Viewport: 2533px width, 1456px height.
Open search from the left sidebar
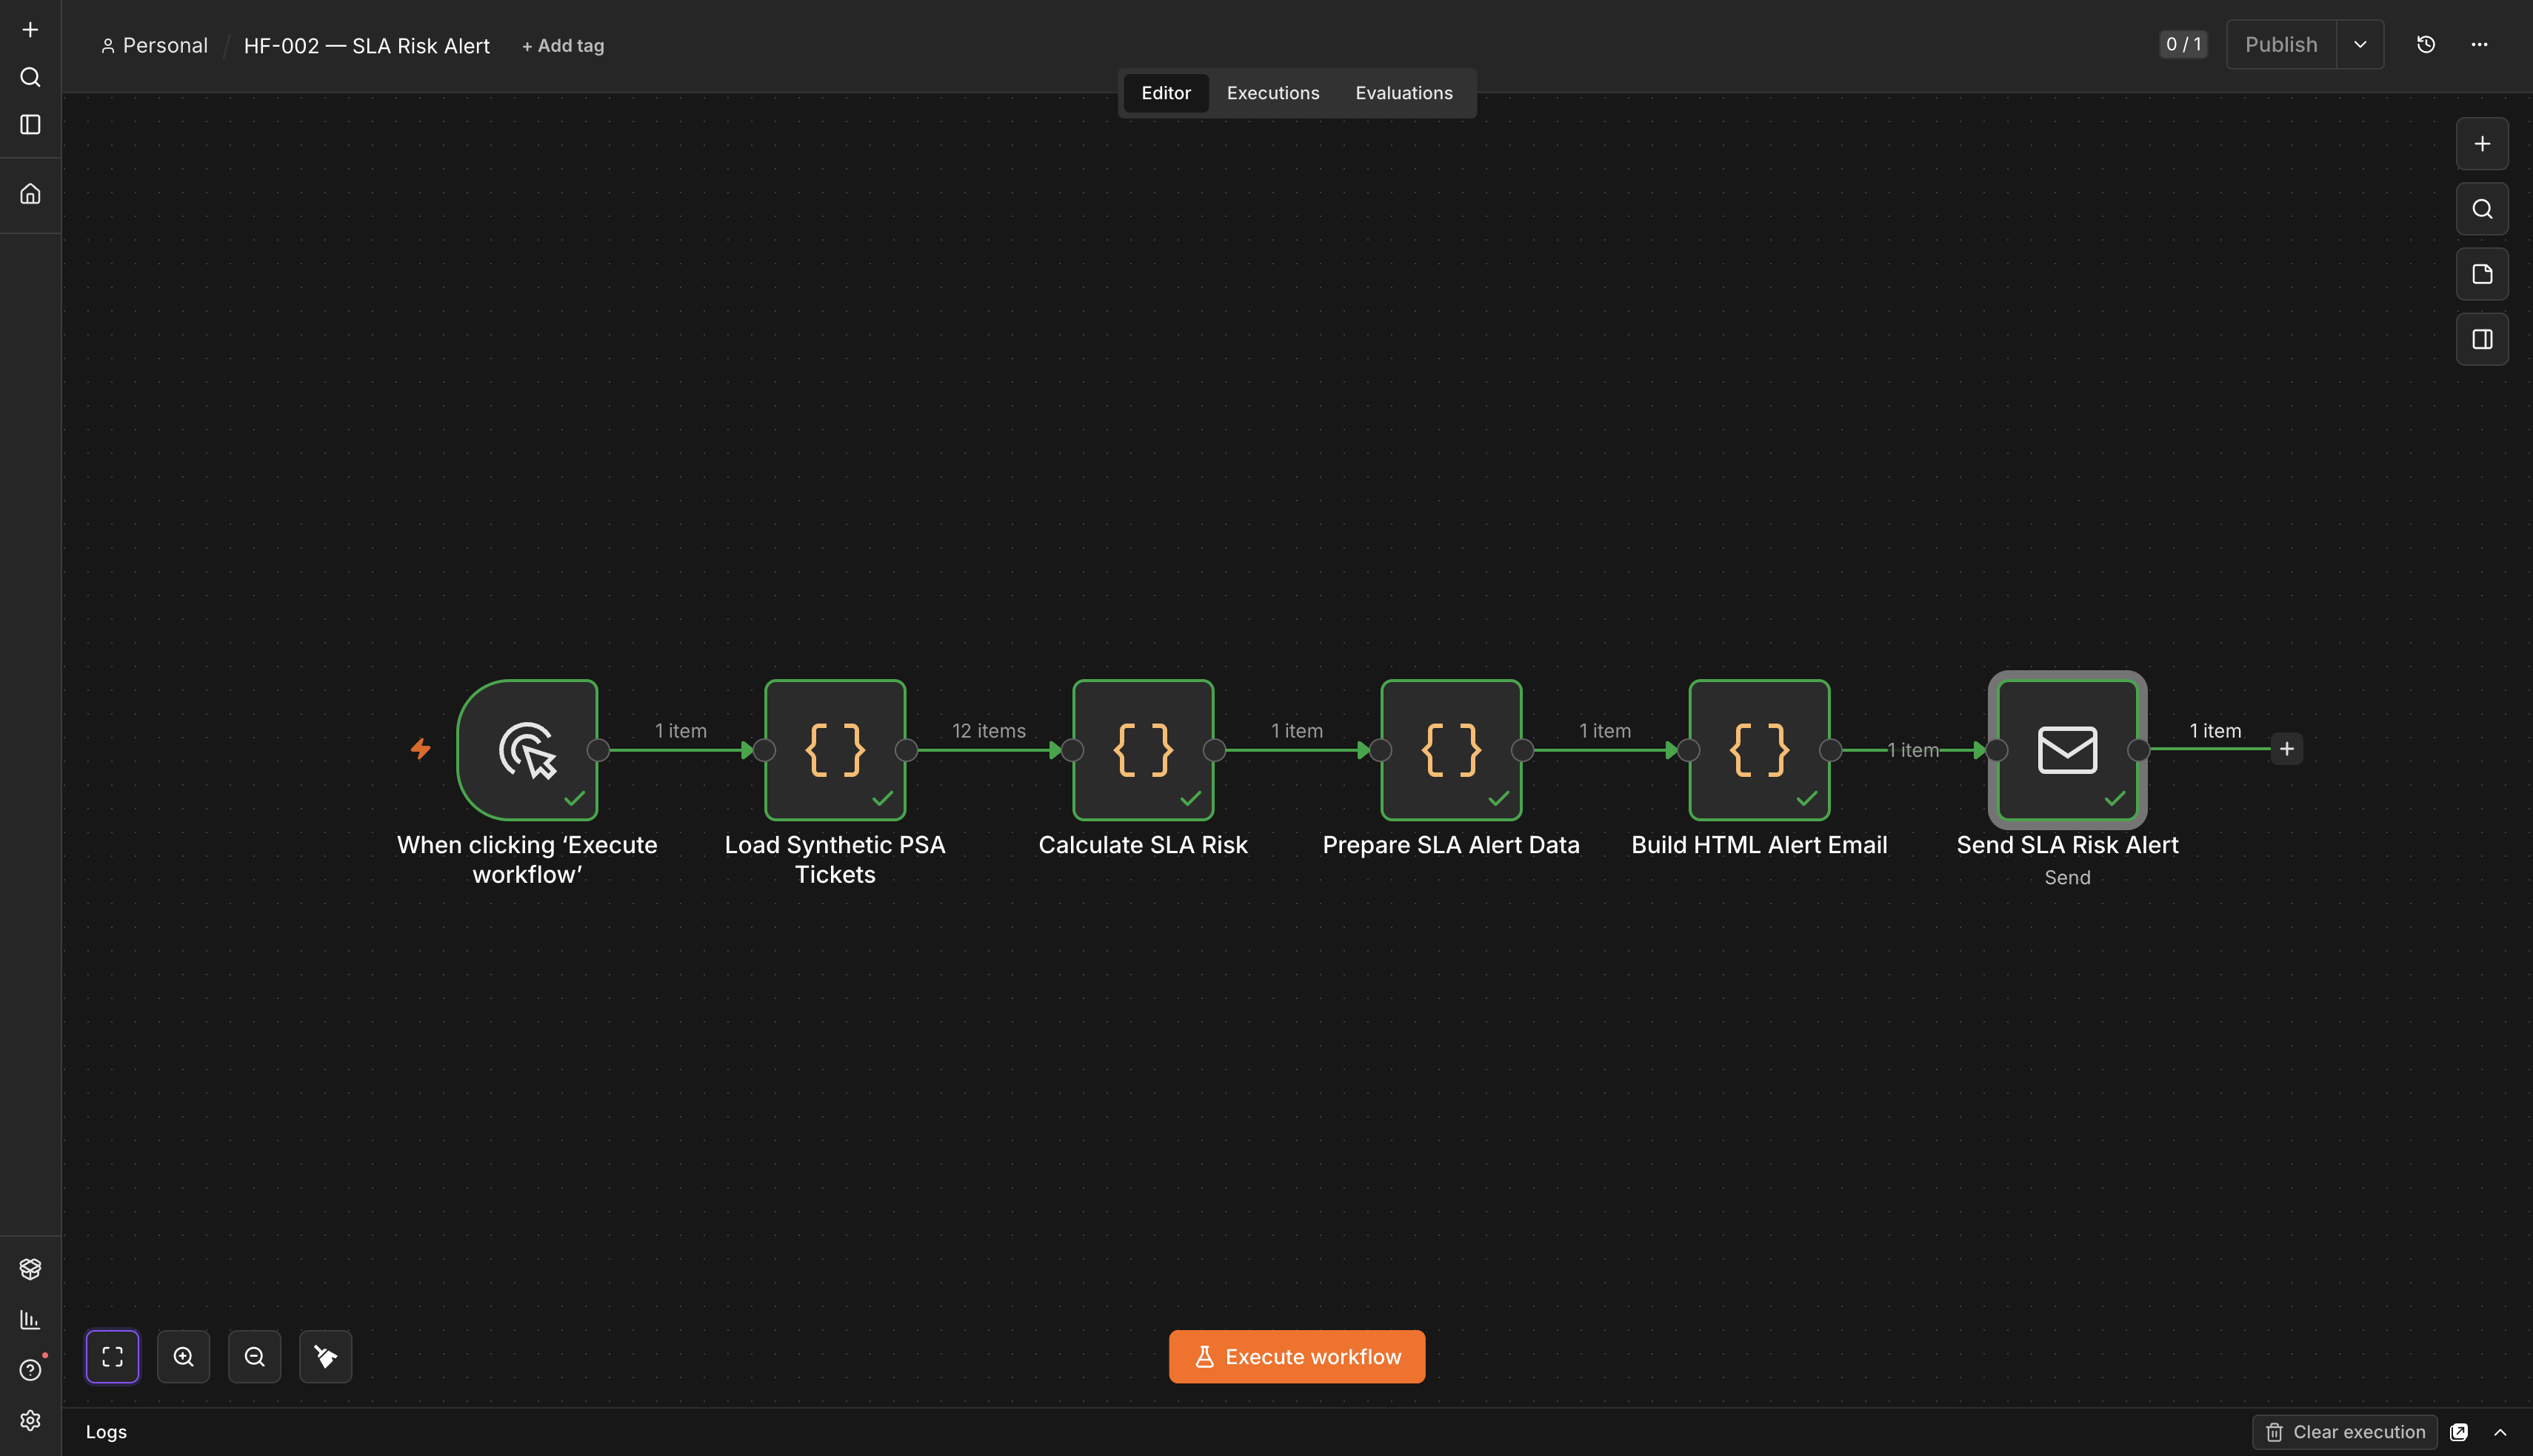point(30,77)
